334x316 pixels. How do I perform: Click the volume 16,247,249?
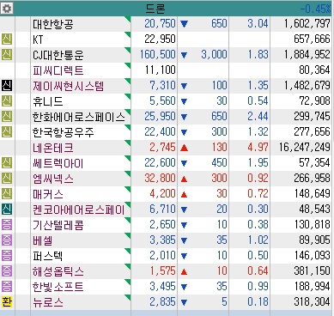[x=305, y=147]
